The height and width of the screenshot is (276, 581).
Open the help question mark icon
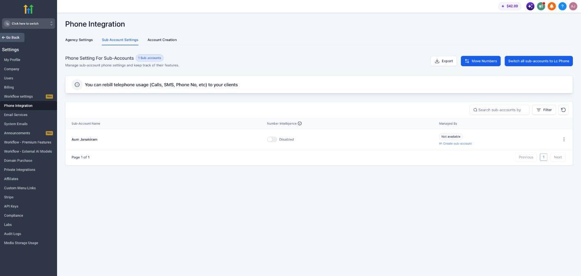coord(562,6)
